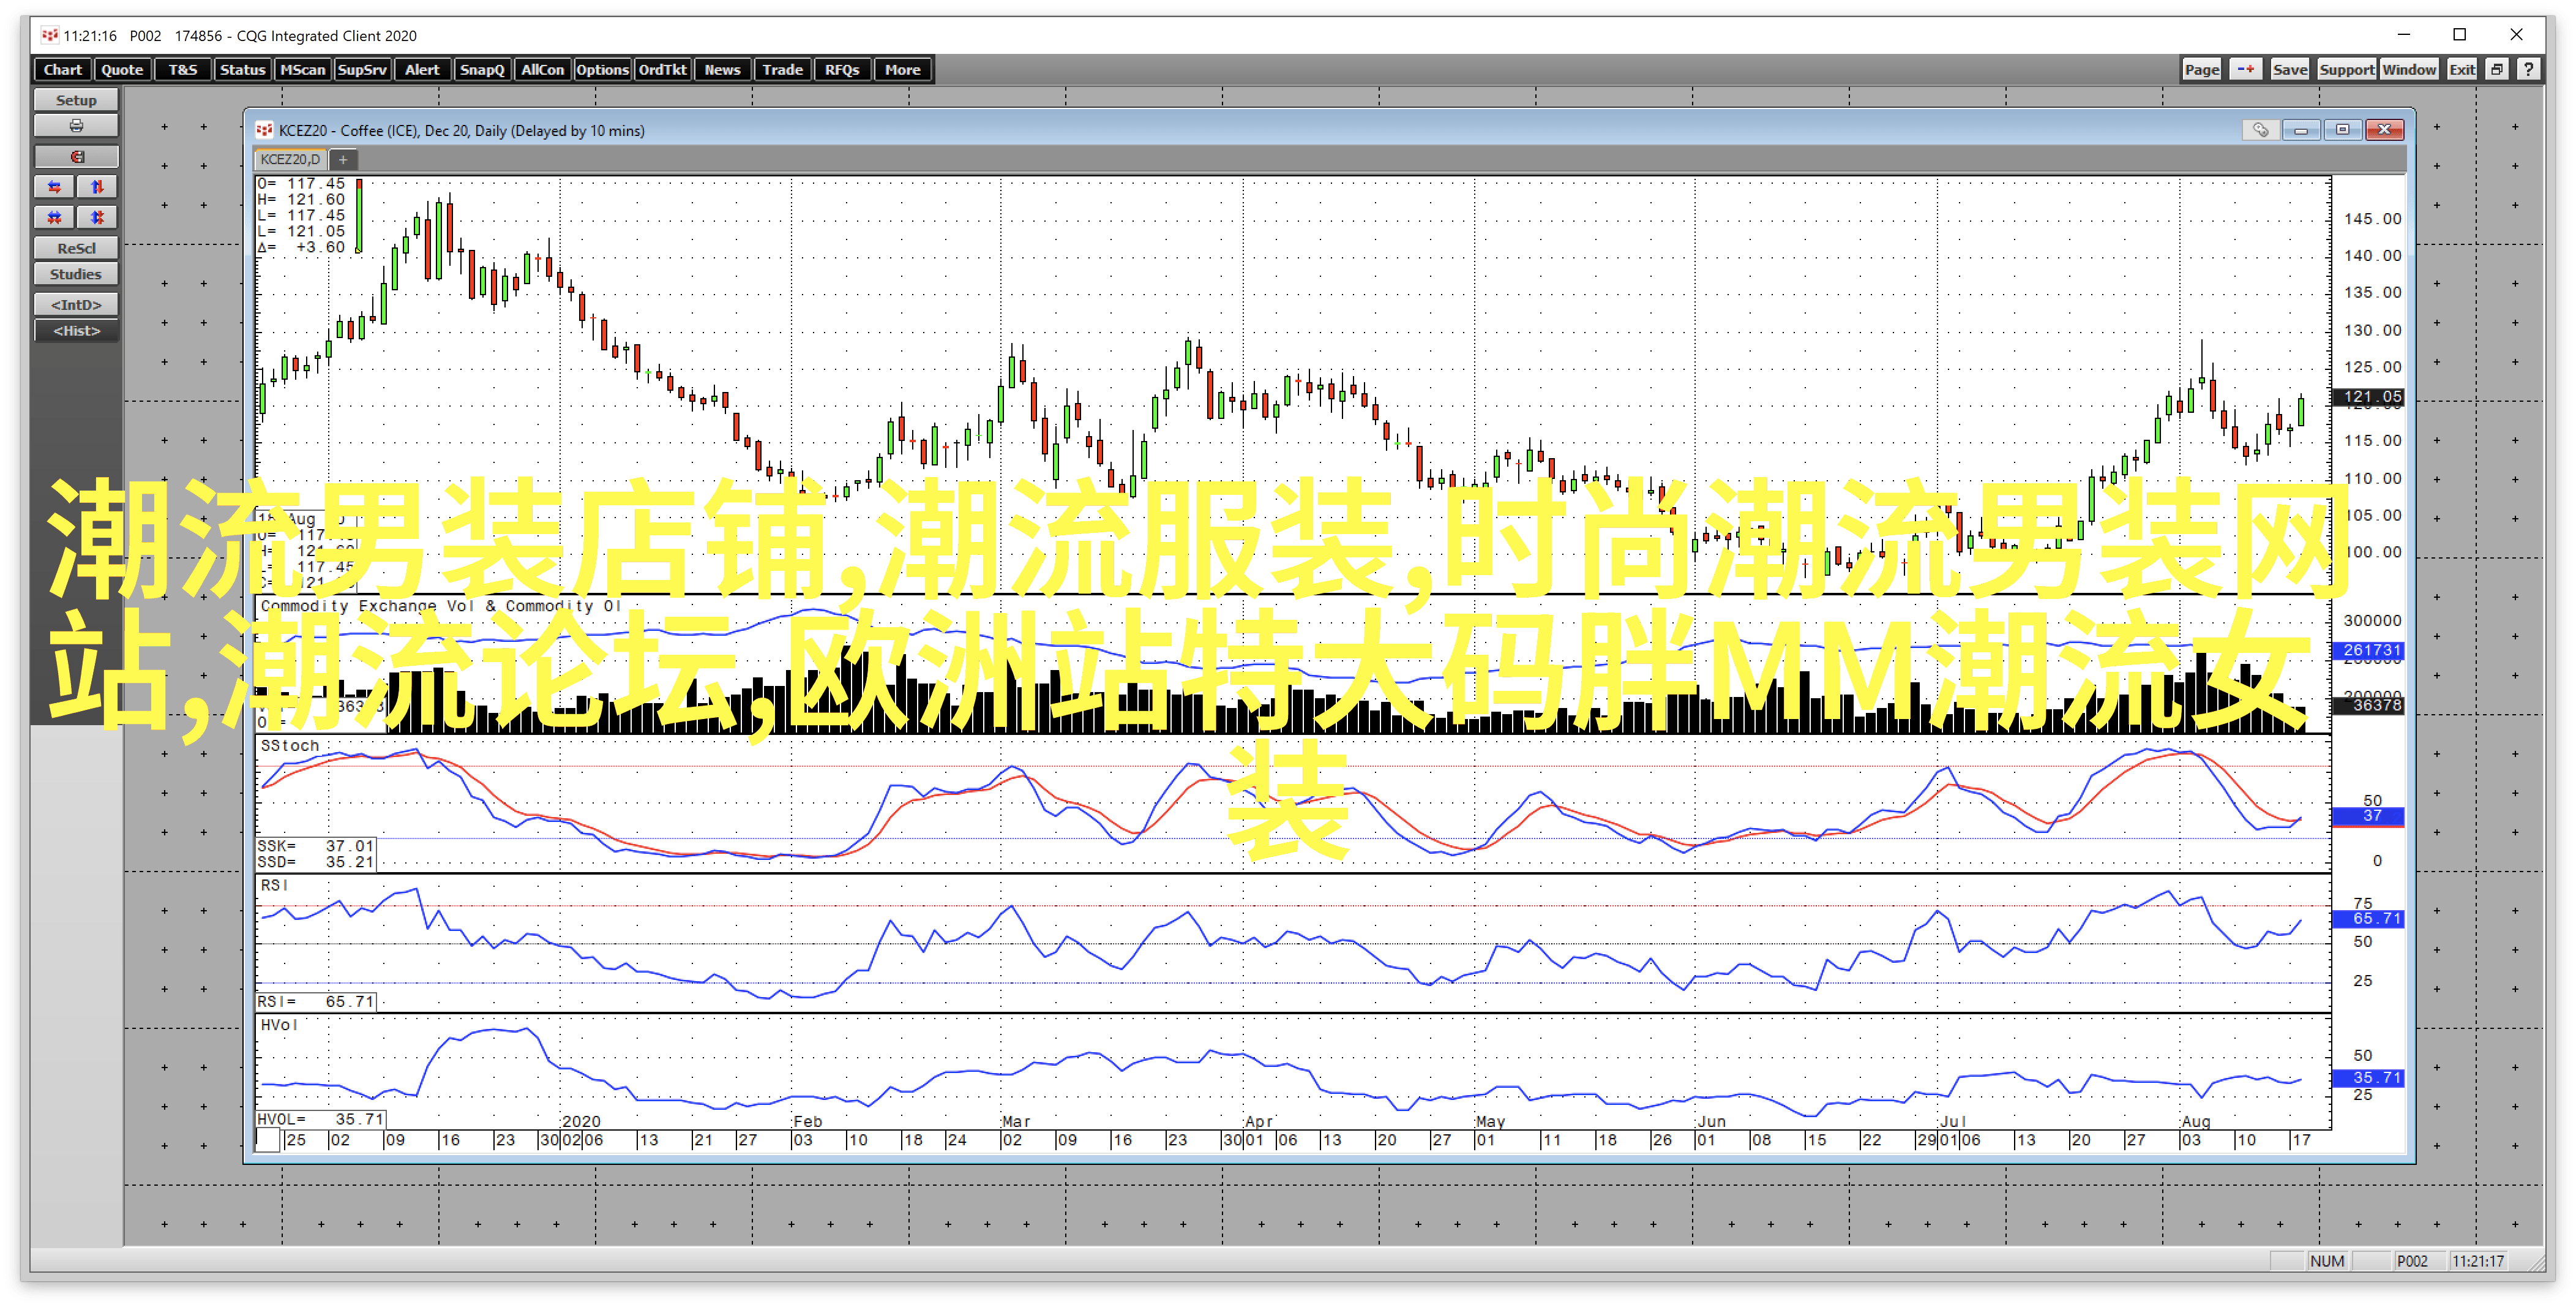The height and width of the screenshot is (1307, 2576).
Task: Click the cascade windows icon in toolbar
Action: [2497, 69]
